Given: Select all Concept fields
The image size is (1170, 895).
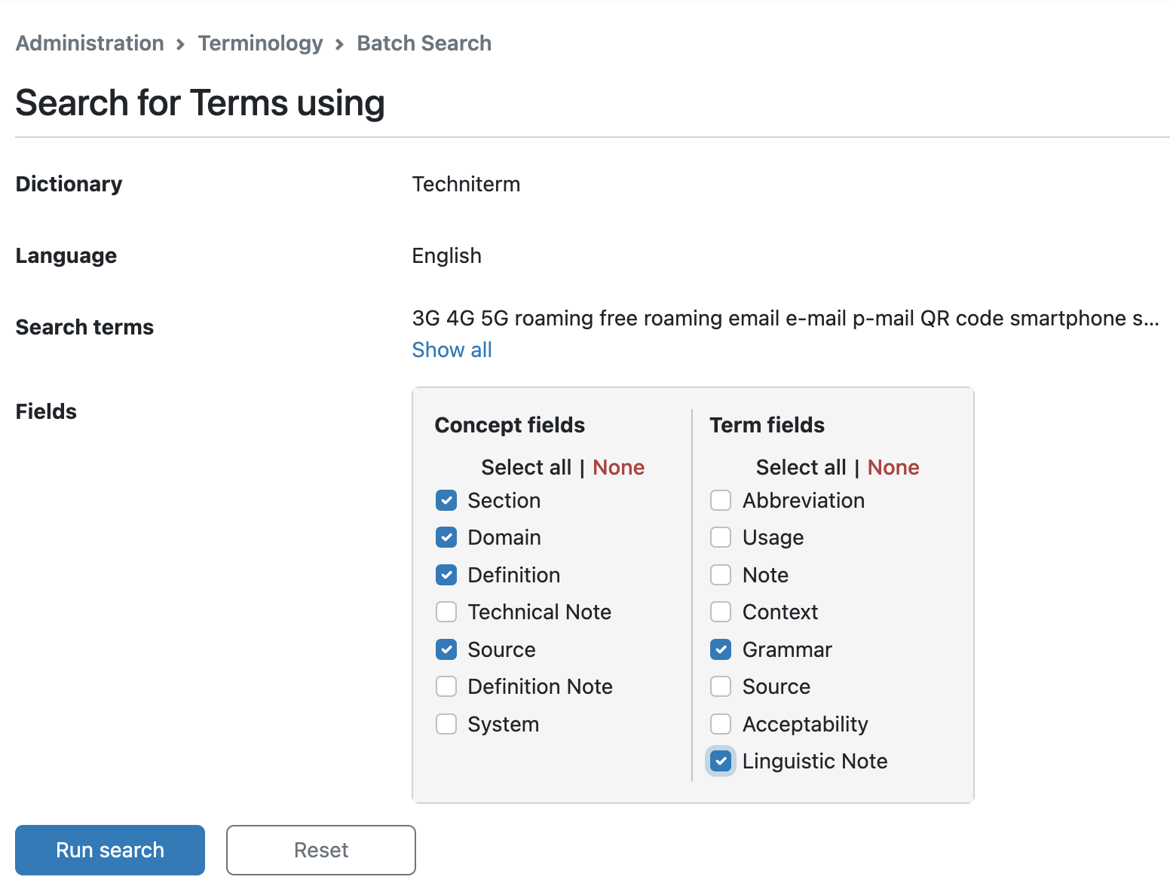Looking at the screenshot, I should pos(526,467).
